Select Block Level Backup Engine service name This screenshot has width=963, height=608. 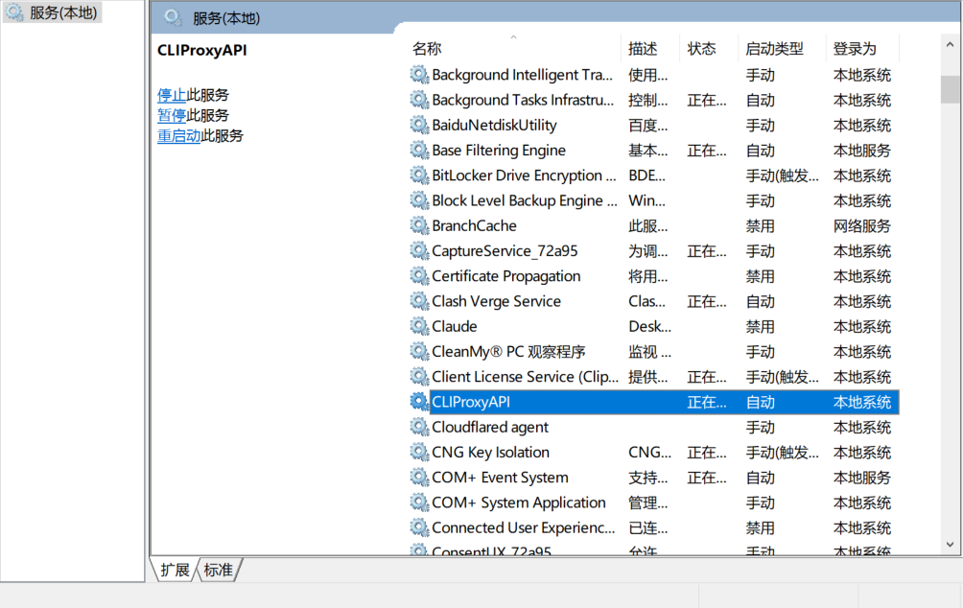[x=525, y=200]
